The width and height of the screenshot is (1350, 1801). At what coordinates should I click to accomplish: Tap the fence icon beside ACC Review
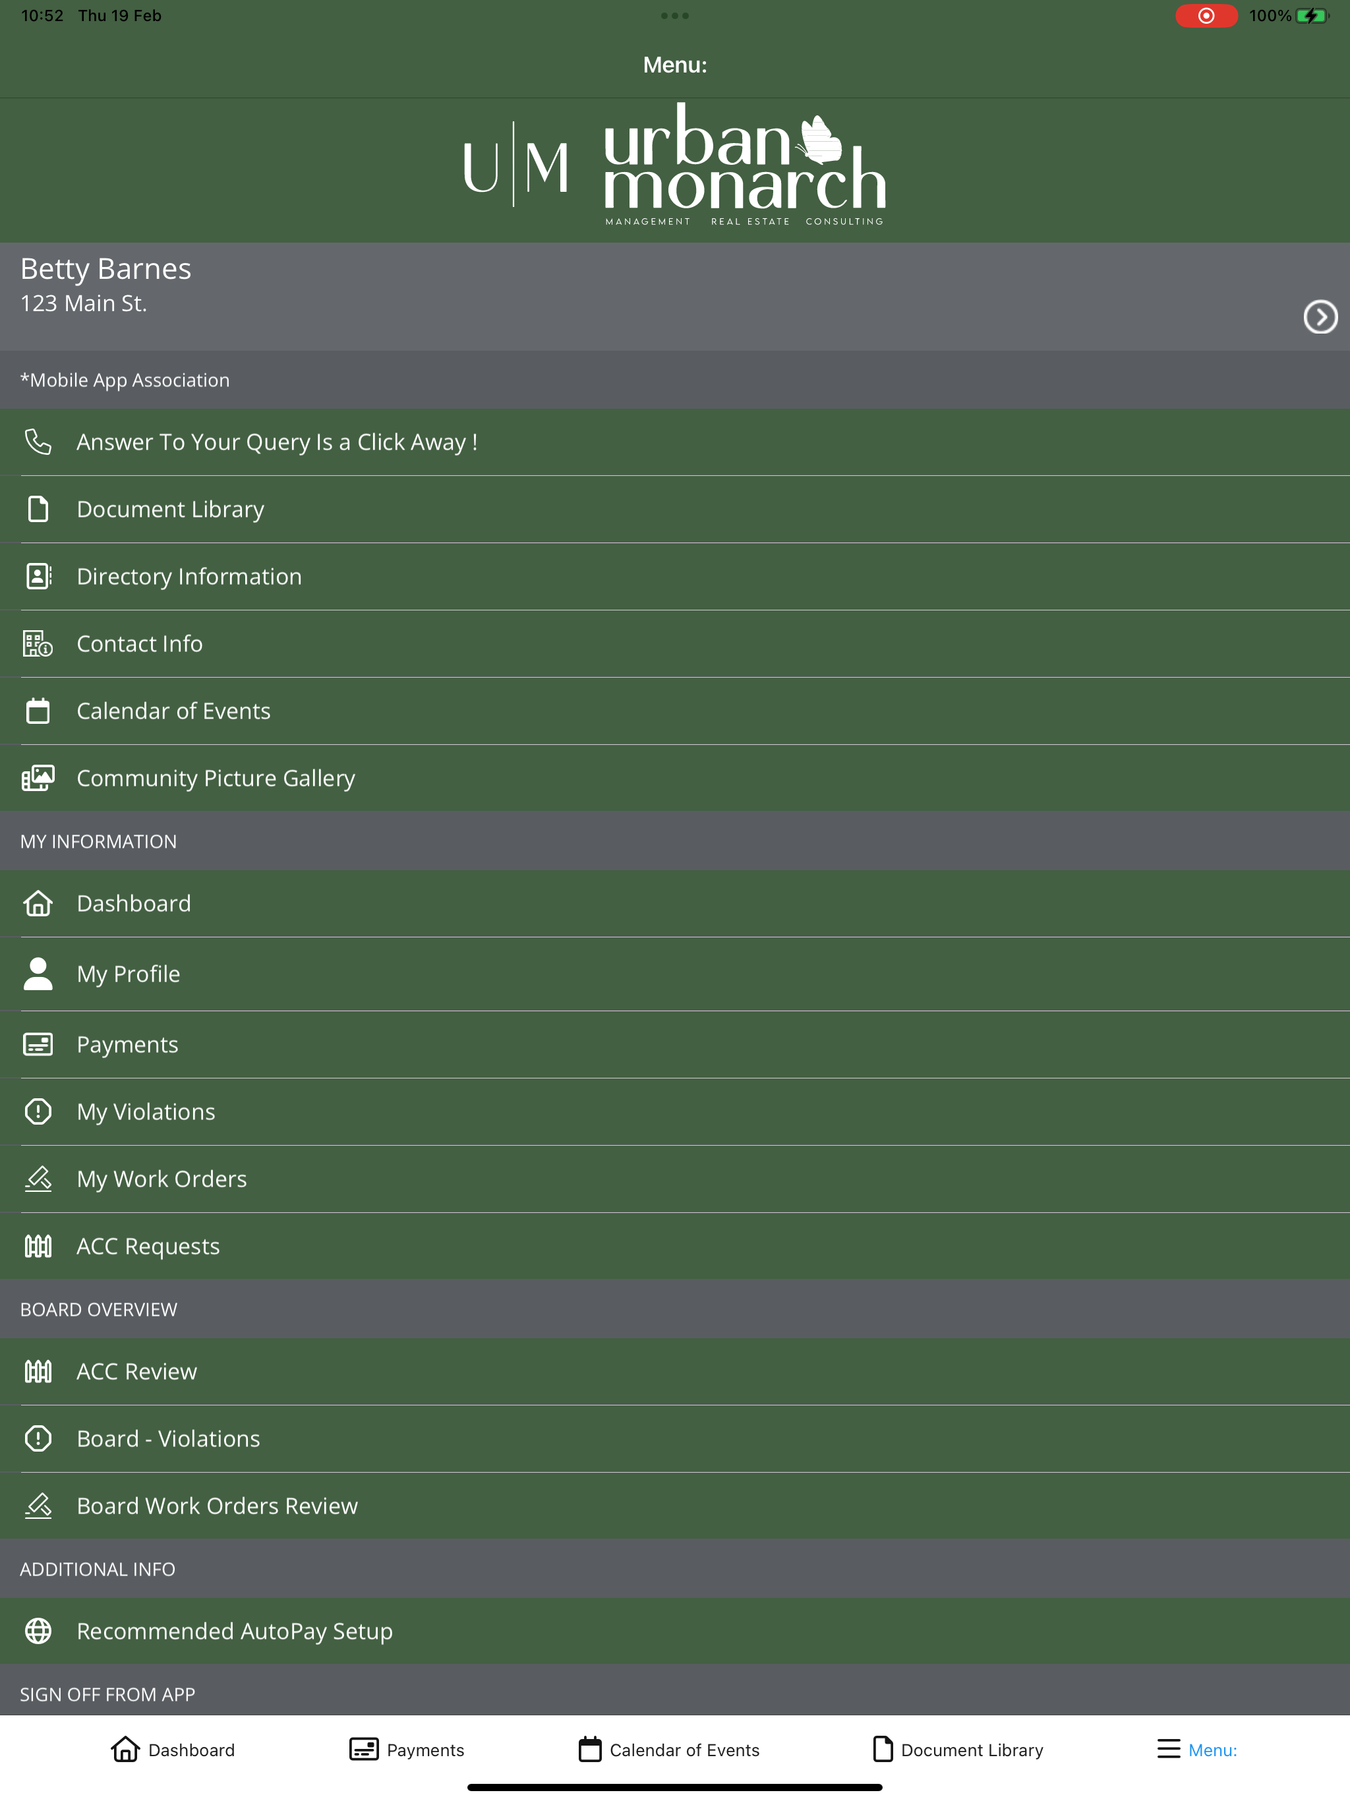click(x=38, y=1372)
